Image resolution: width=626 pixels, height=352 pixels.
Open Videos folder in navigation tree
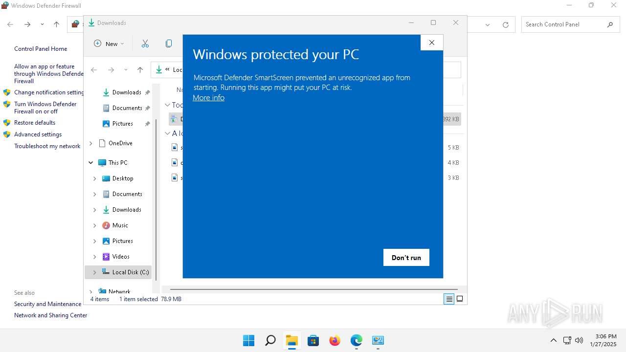coord(116,257)
